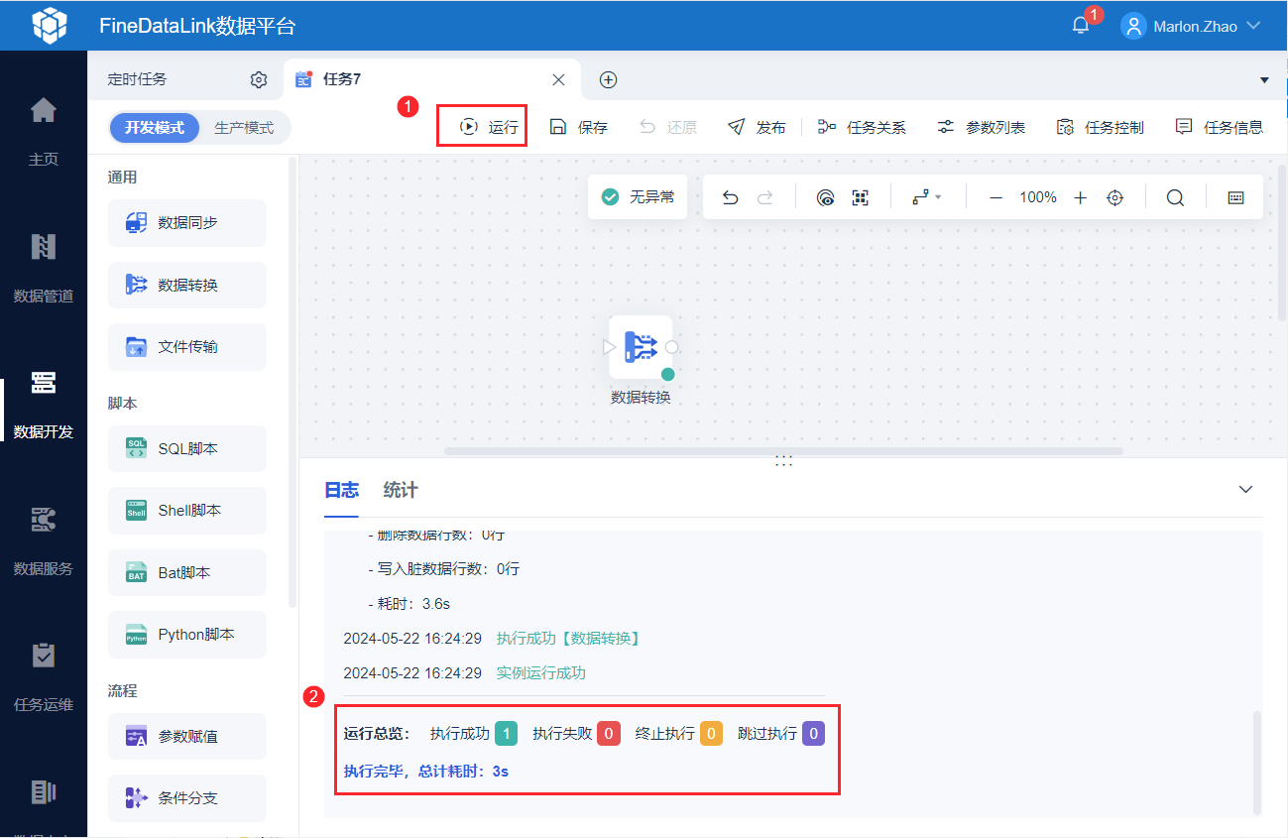Click the 终止执行 count badge 0

[x=711, y=734]
